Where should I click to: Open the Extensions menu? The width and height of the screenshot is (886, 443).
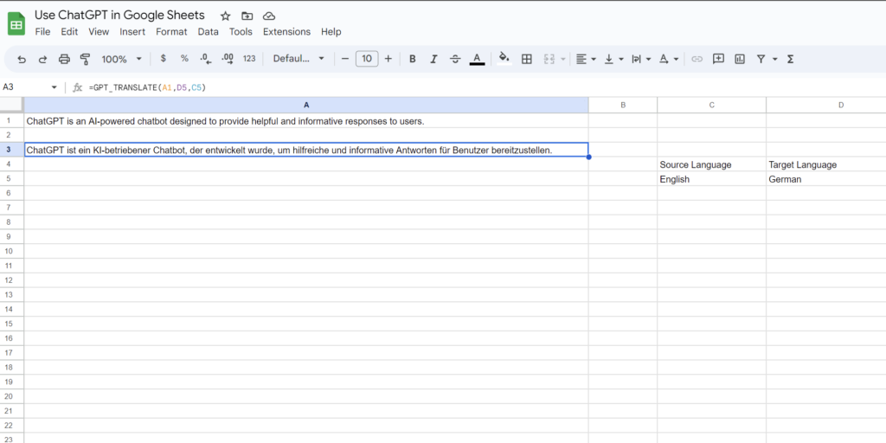tap(286, 32)
